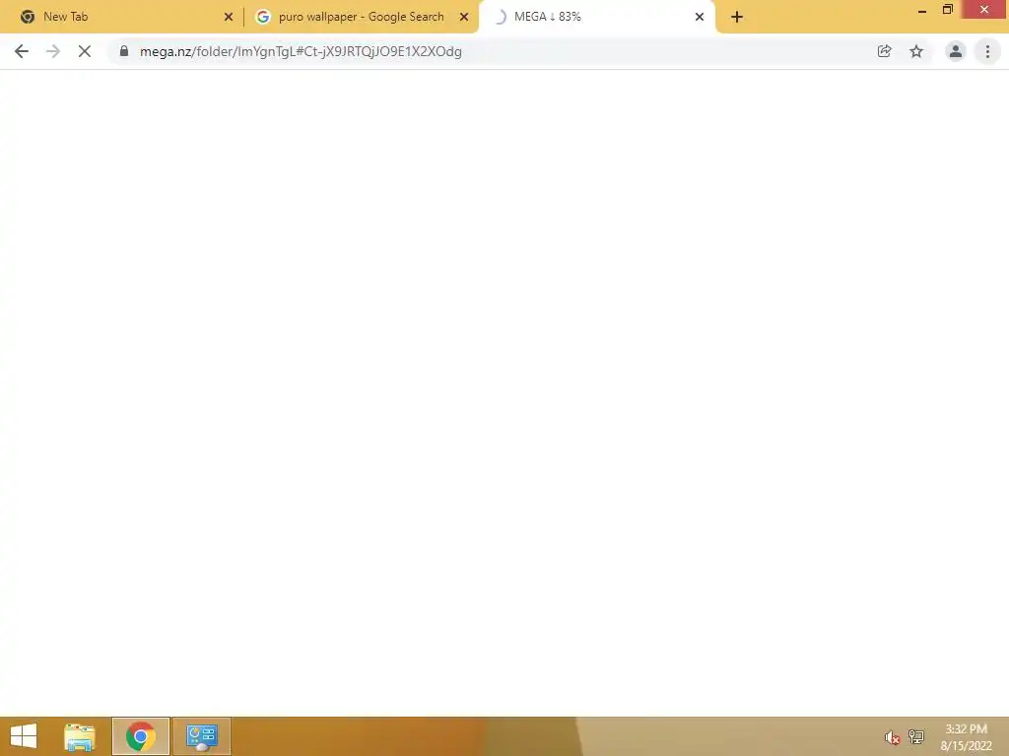The width and height of the screenshot is (1009, 756).
Task: Open Chrome's three-dot menu
Action: pos(987,51)
